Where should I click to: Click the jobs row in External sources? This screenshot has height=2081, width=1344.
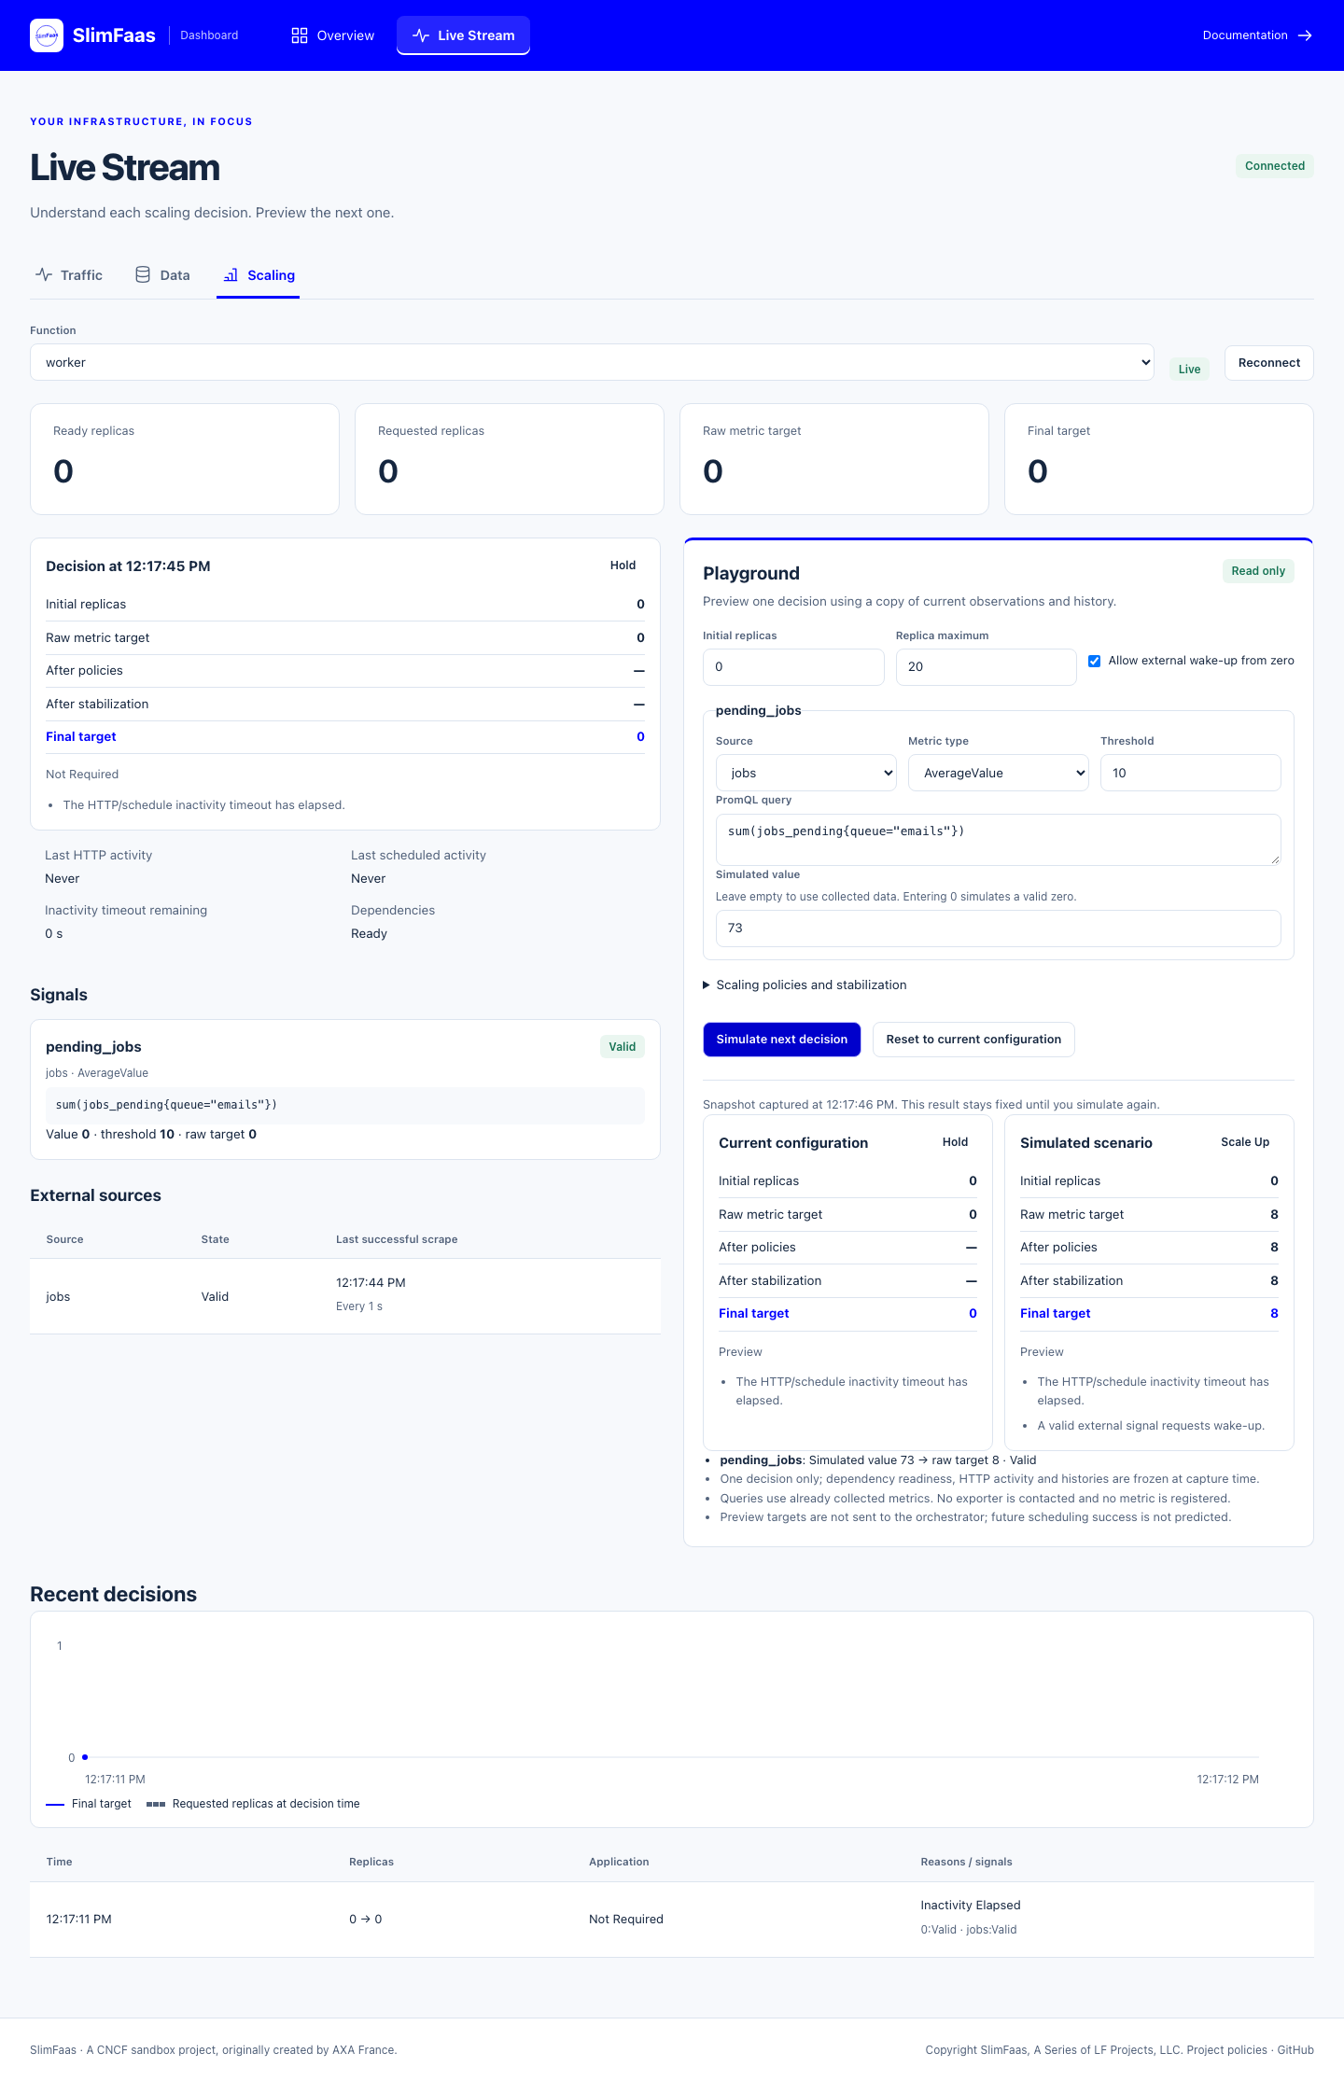coord(345,1296)
